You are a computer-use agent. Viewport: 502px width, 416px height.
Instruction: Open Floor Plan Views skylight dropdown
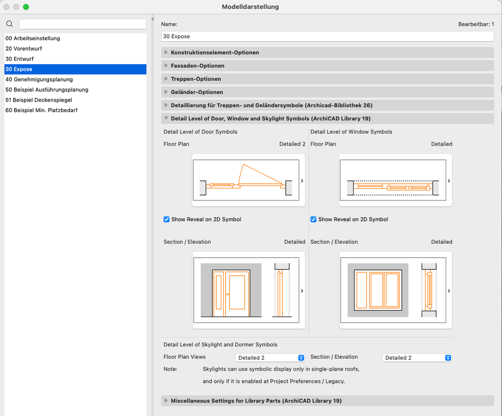click(270, 358)
